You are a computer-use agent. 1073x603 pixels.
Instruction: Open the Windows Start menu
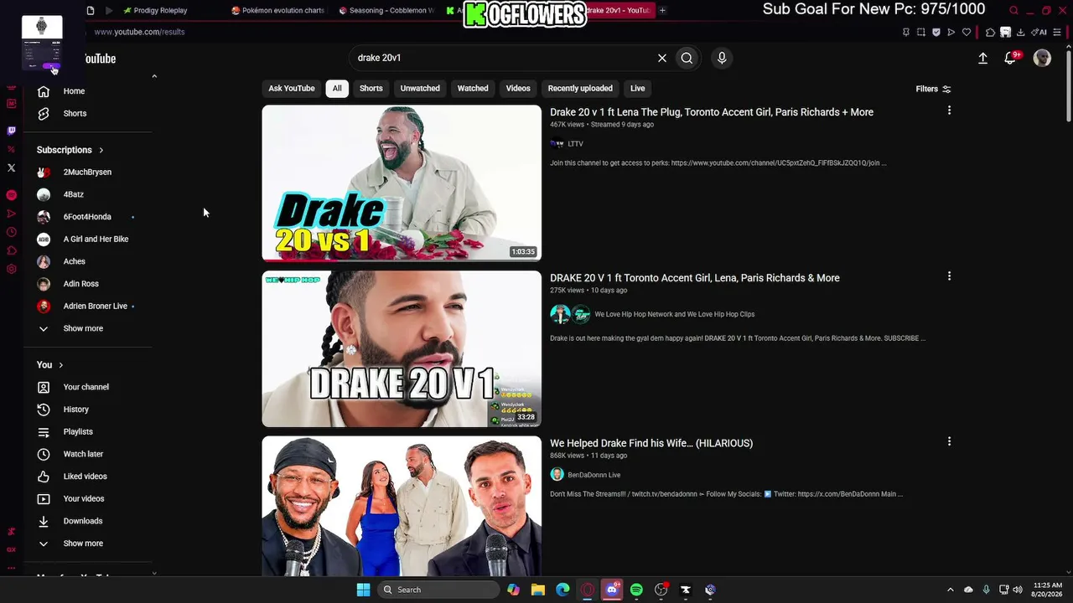click(x=363, y=590)
